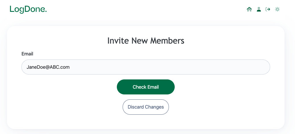View account using person icon

259,9
